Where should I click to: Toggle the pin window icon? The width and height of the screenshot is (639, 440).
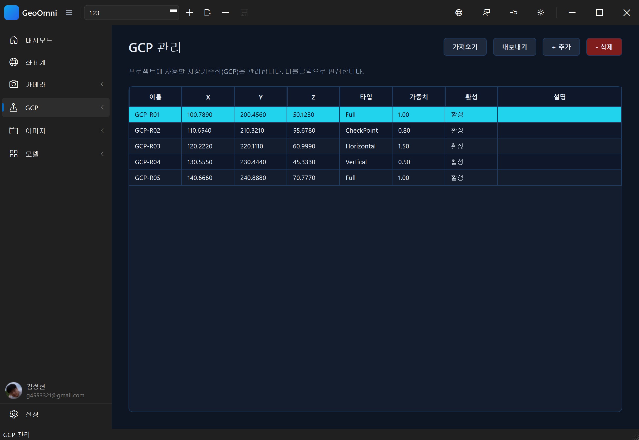point(513,13)
